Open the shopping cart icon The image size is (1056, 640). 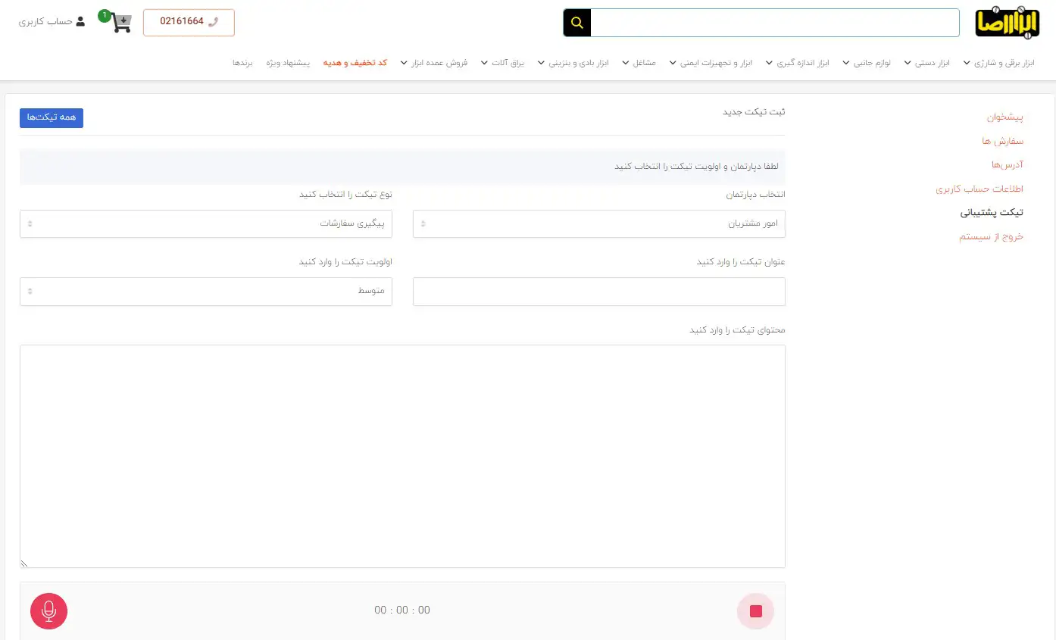(121, 23)
